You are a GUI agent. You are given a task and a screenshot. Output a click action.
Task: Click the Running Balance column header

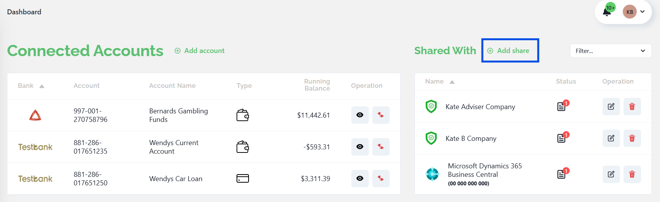(x=317, y=85)
